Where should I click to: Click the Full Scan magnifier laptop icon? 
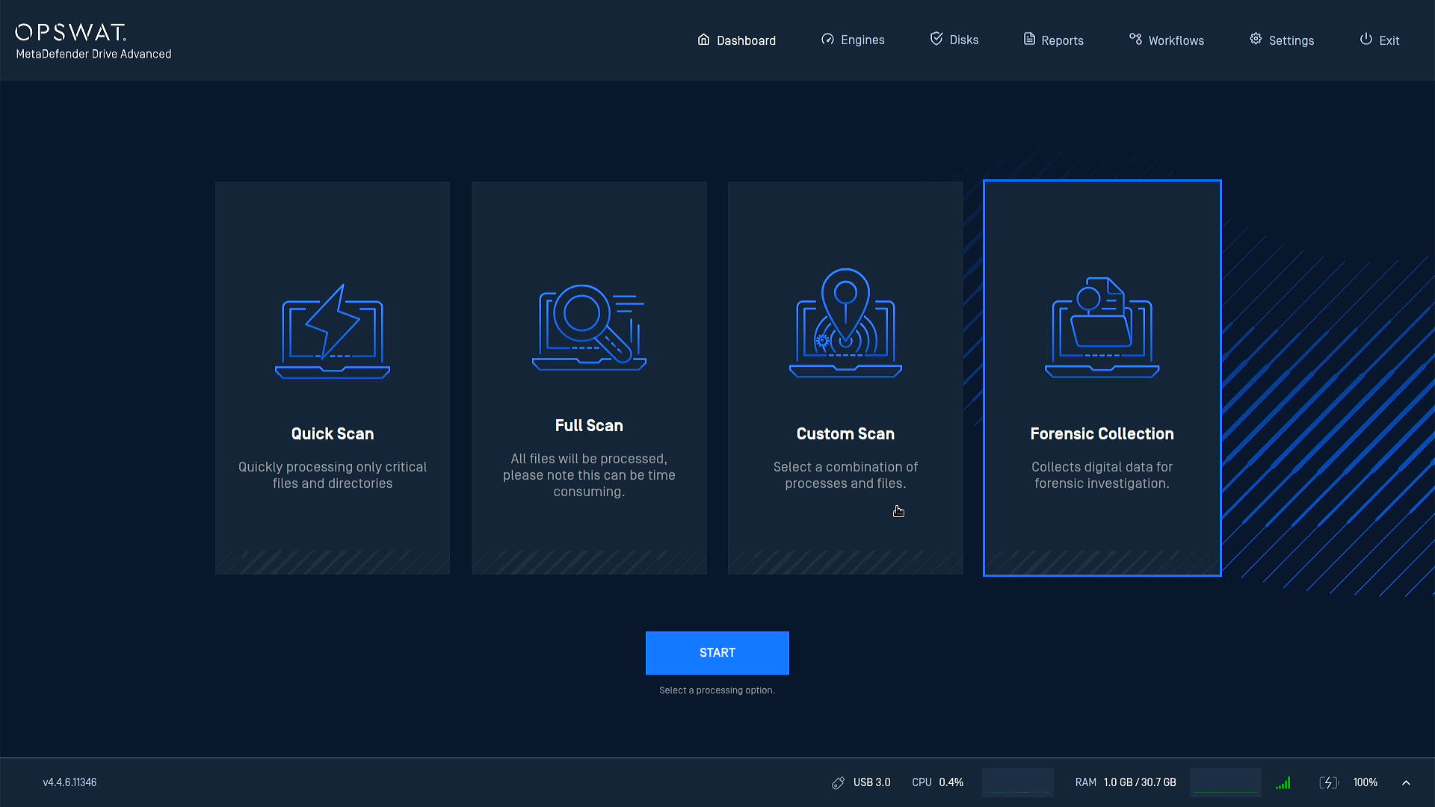point(589,327)
